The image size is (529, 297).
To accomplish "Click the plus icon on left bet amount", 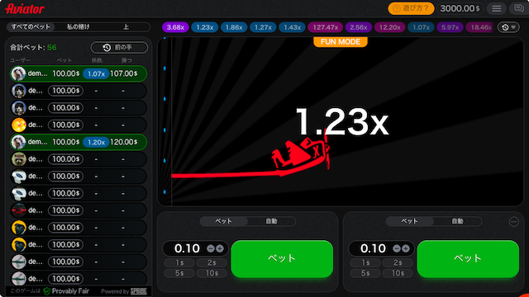I will [220, 248].
